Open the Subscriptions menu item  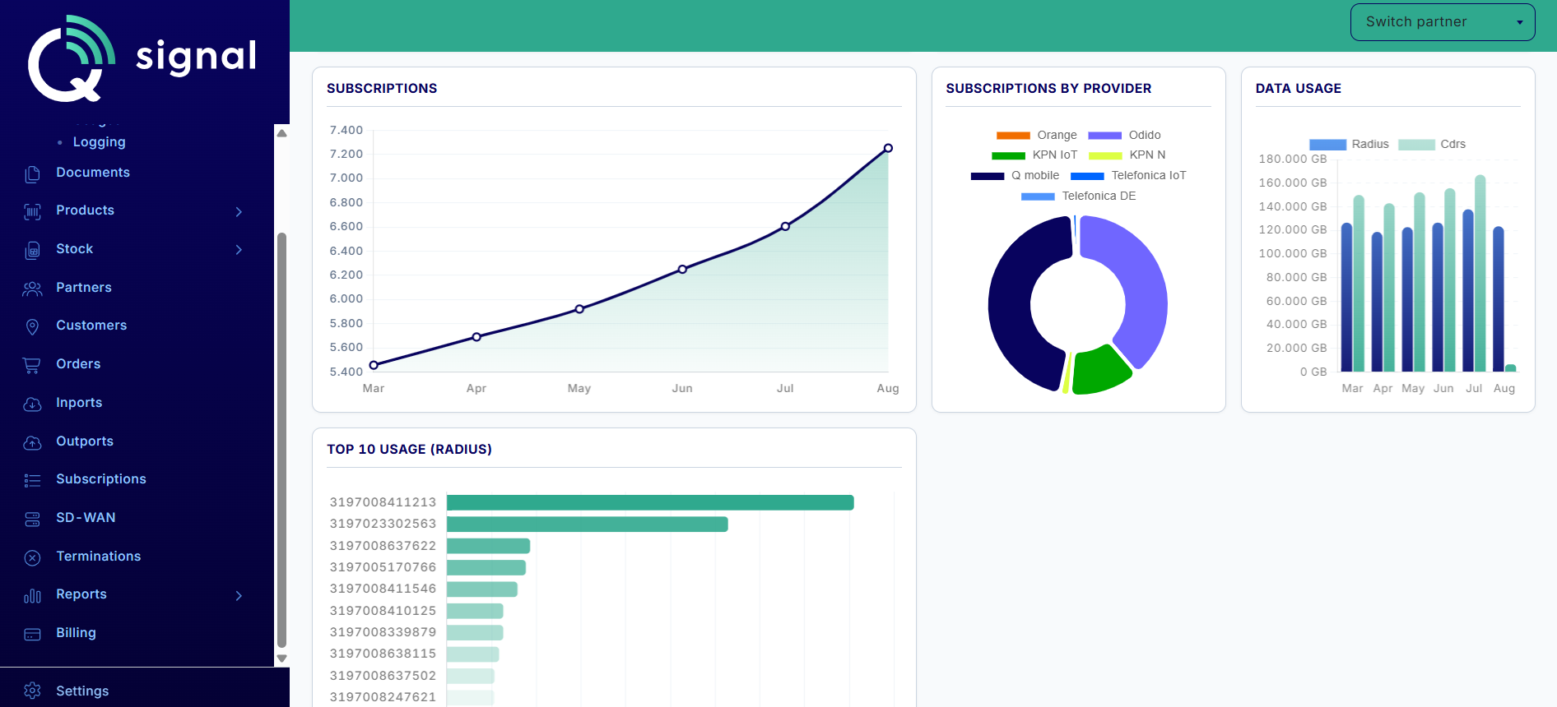pyautogui.click(x=101, y=479)
